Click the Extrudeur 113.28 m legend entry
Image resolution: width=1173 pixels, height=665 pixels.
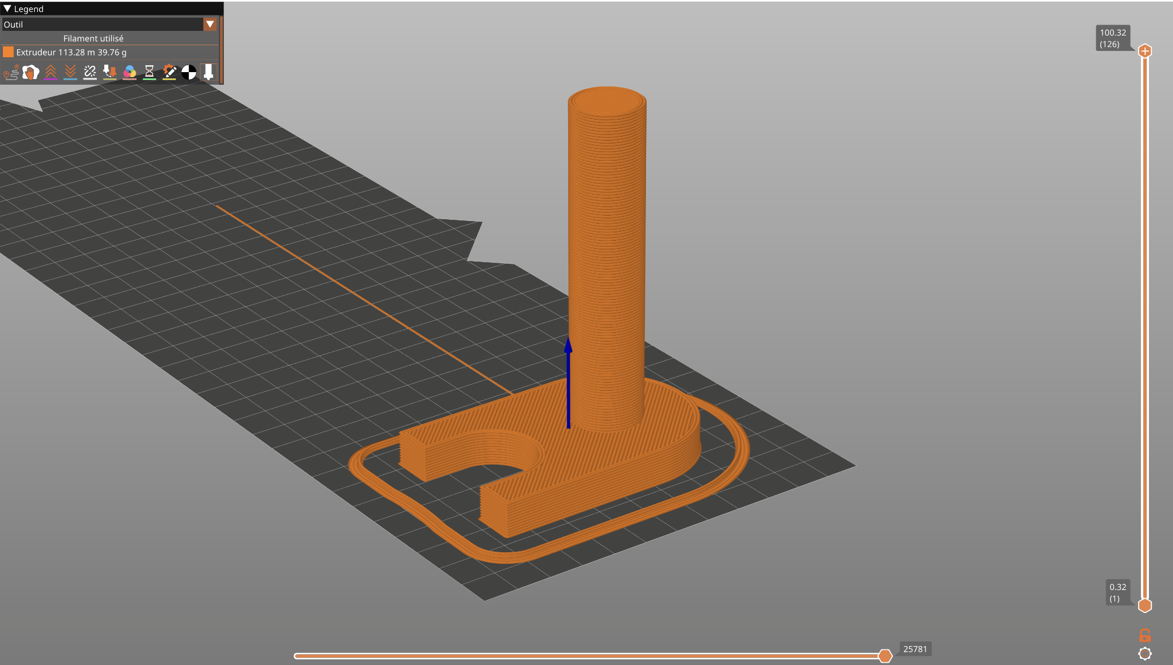coord(71,52)
